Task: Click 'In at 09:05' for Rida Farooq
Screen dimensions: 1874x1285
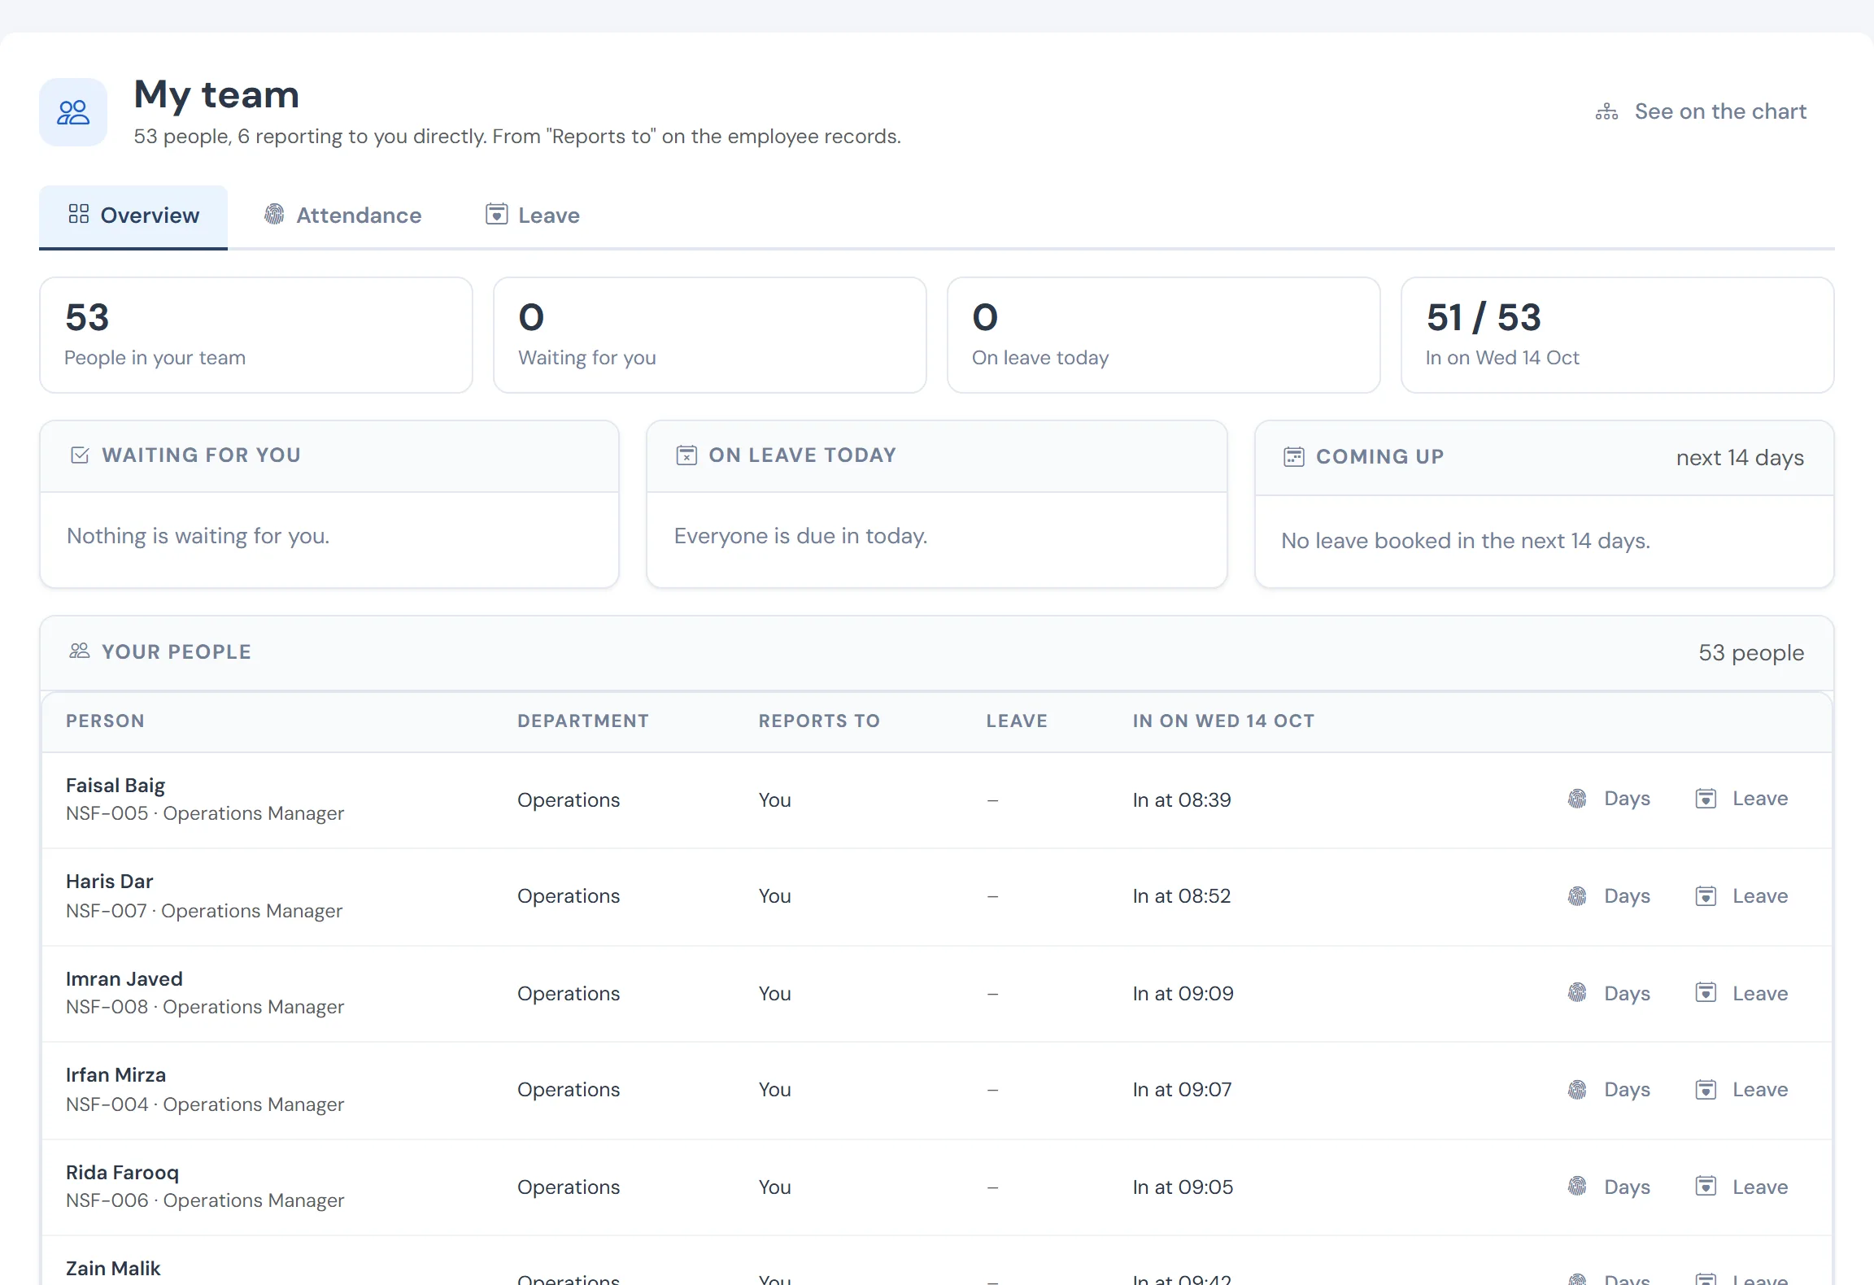Action: [x=1183, y=1187]
